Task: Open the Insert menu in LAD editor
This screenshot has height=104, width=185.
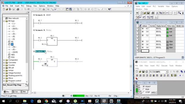Action: (x=17, y=6)
